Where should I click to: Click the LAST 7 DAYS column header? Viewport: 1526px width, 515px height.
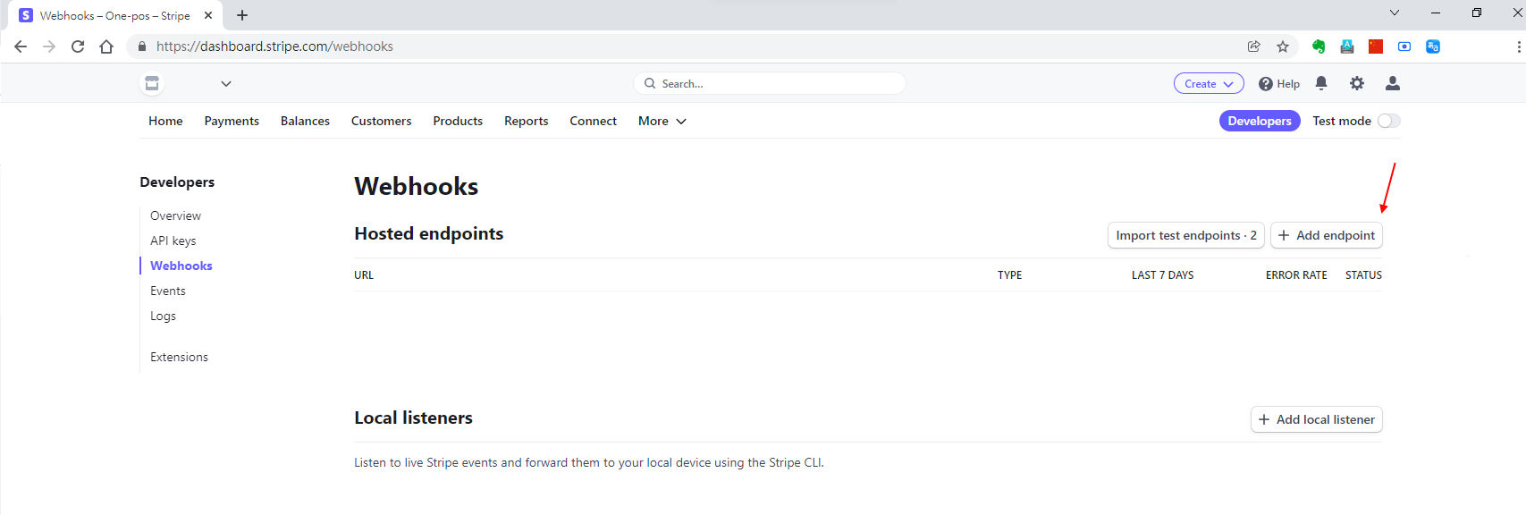coord(1163,275)
